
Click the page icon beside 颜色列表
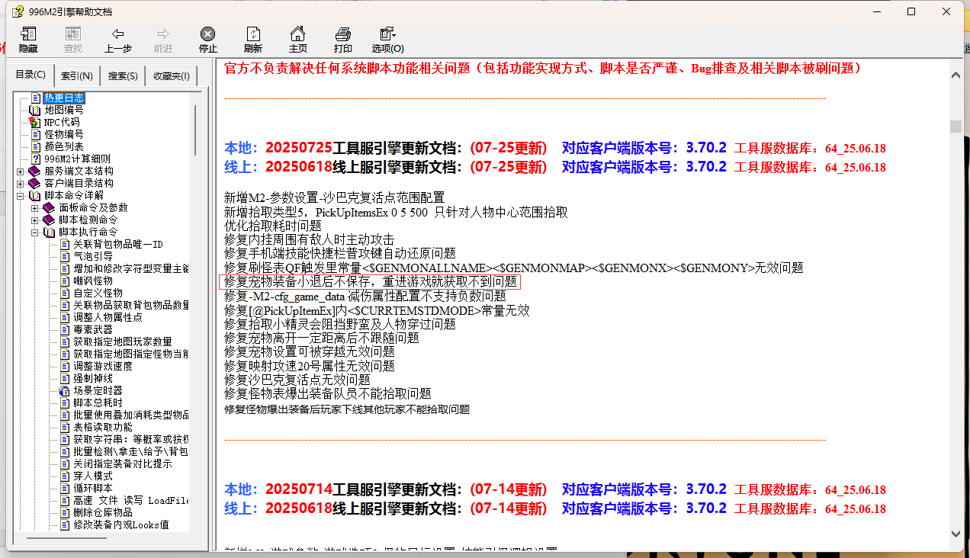tap(34, 146)
